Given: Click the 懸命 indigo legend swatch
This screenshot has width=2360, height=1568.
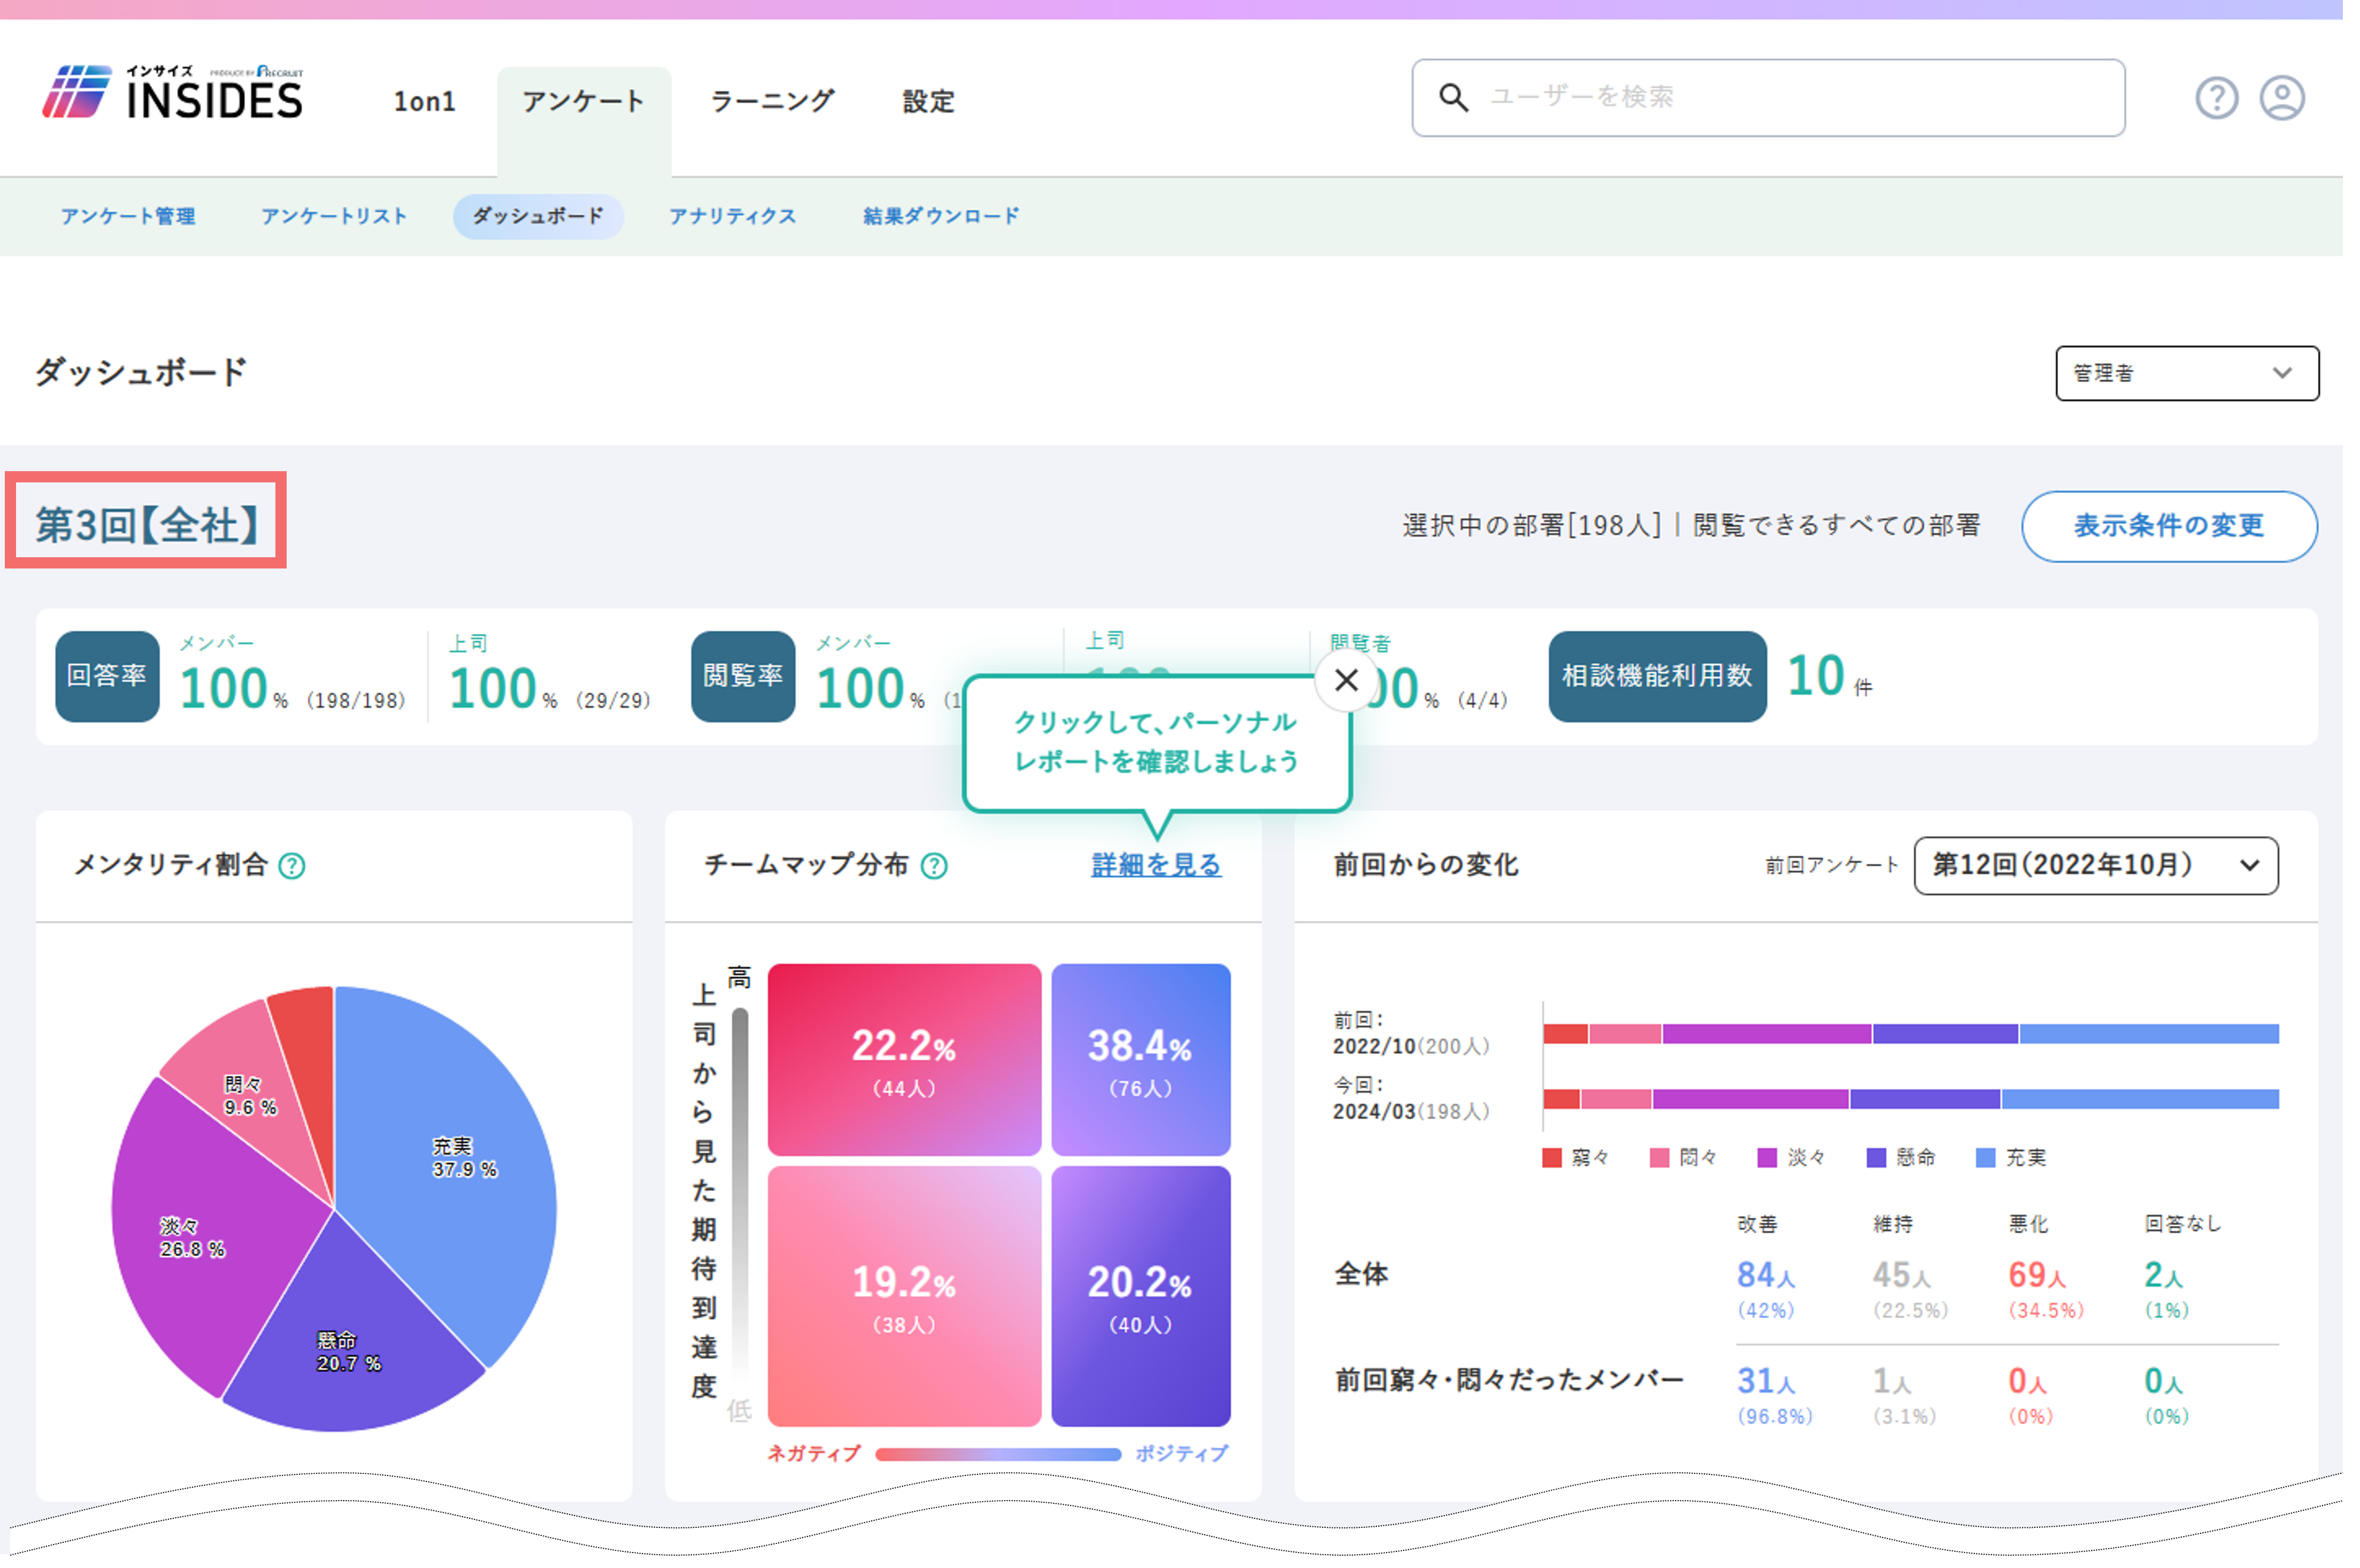Looking at the screenshot, I should point(1876,1158).
